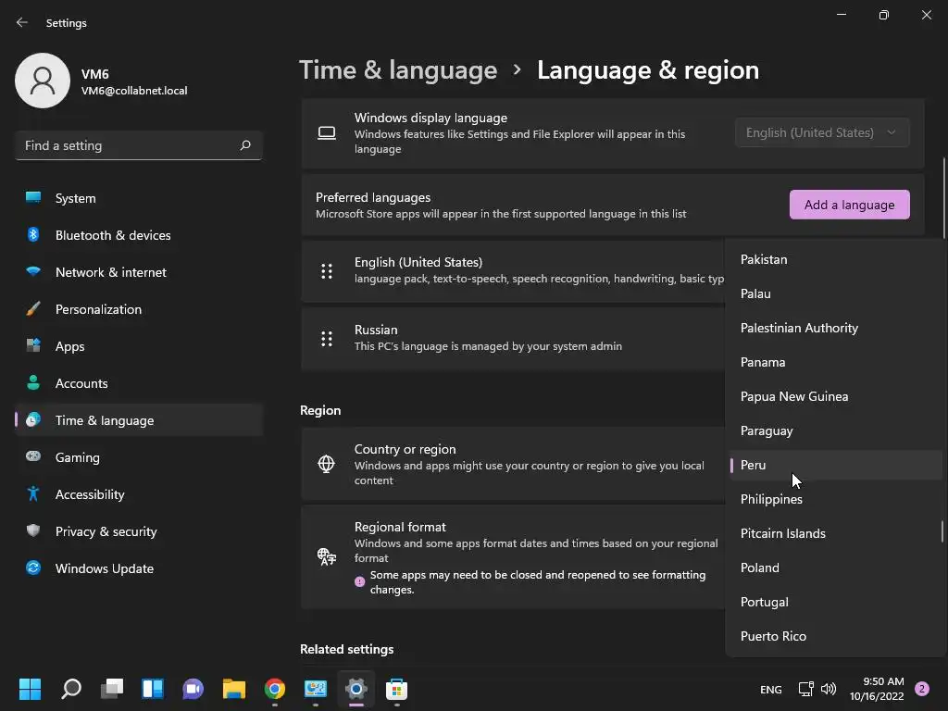Open File Explorer from the taskbar
This screenshot has width=948, height=711.
(234, 689)
